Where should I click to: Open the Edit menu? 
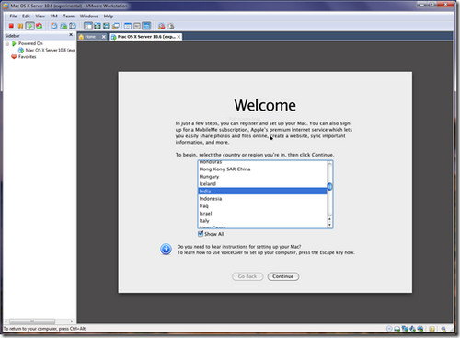coord(26,16)
